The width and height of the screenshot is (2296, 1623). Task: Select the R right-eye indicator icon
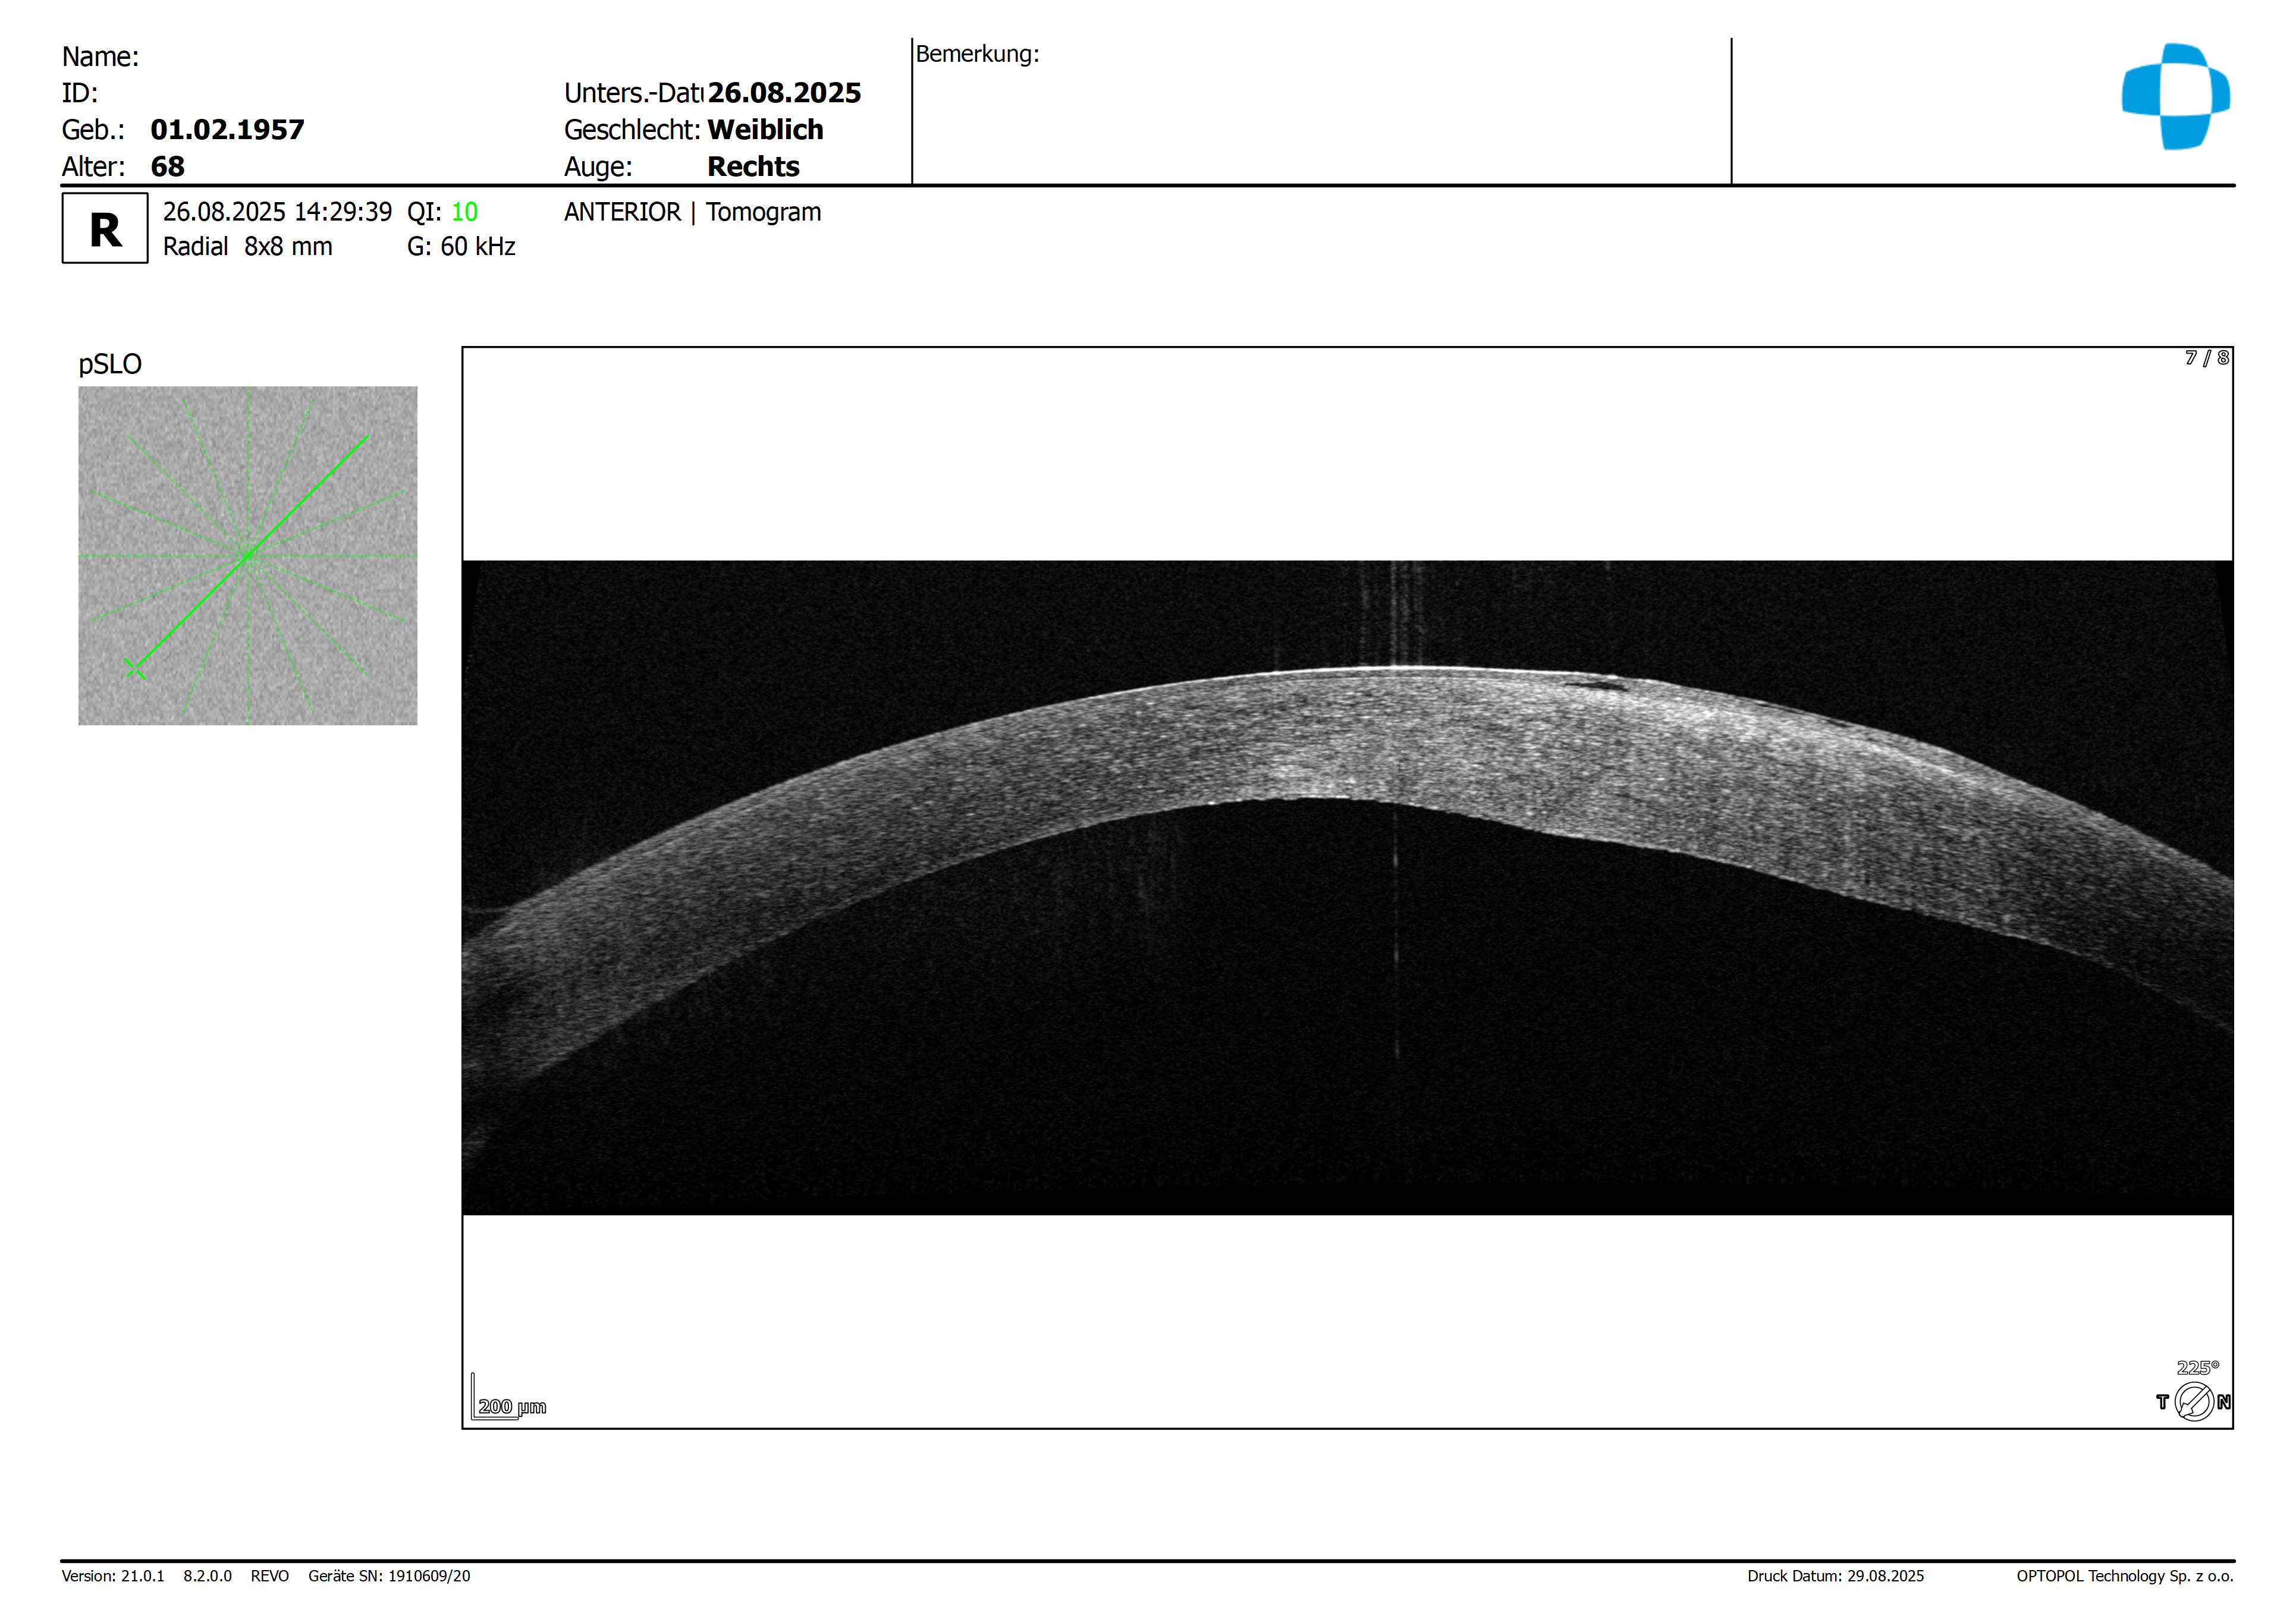[x=104, y=228]
